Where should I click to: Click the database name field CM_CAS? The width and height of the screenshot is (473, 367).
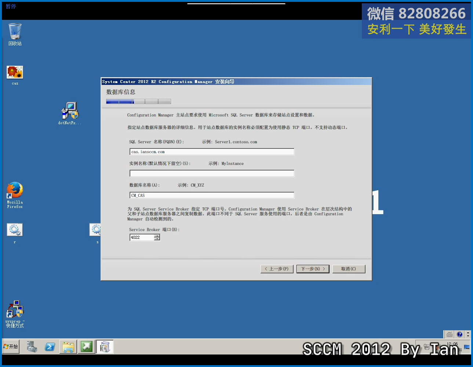[212, 195]
